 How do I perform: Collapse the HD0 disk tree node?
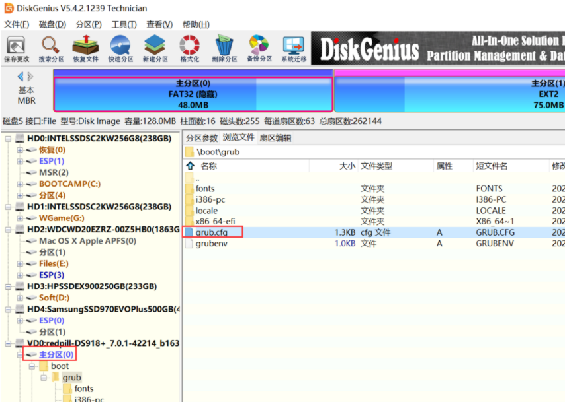pos(8,139)
